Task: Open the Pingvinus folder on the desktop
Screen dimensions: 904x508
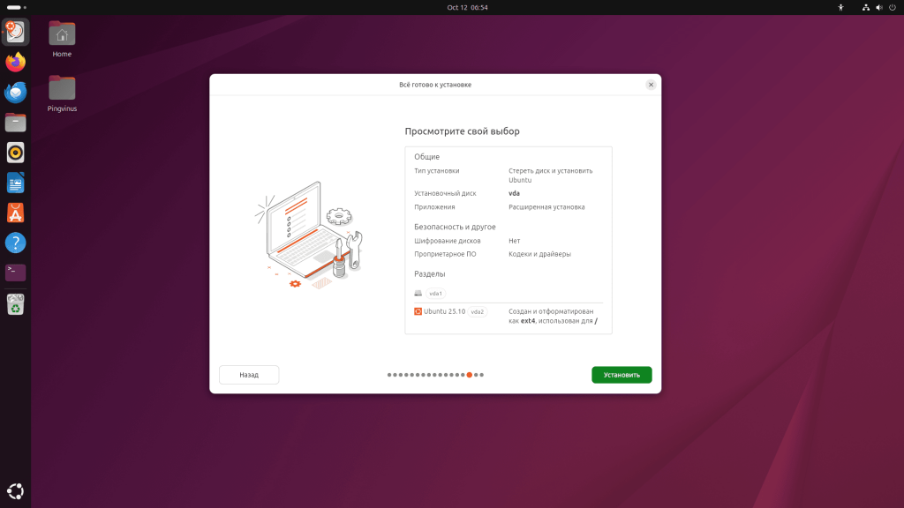Action: (x=61, y=88)
